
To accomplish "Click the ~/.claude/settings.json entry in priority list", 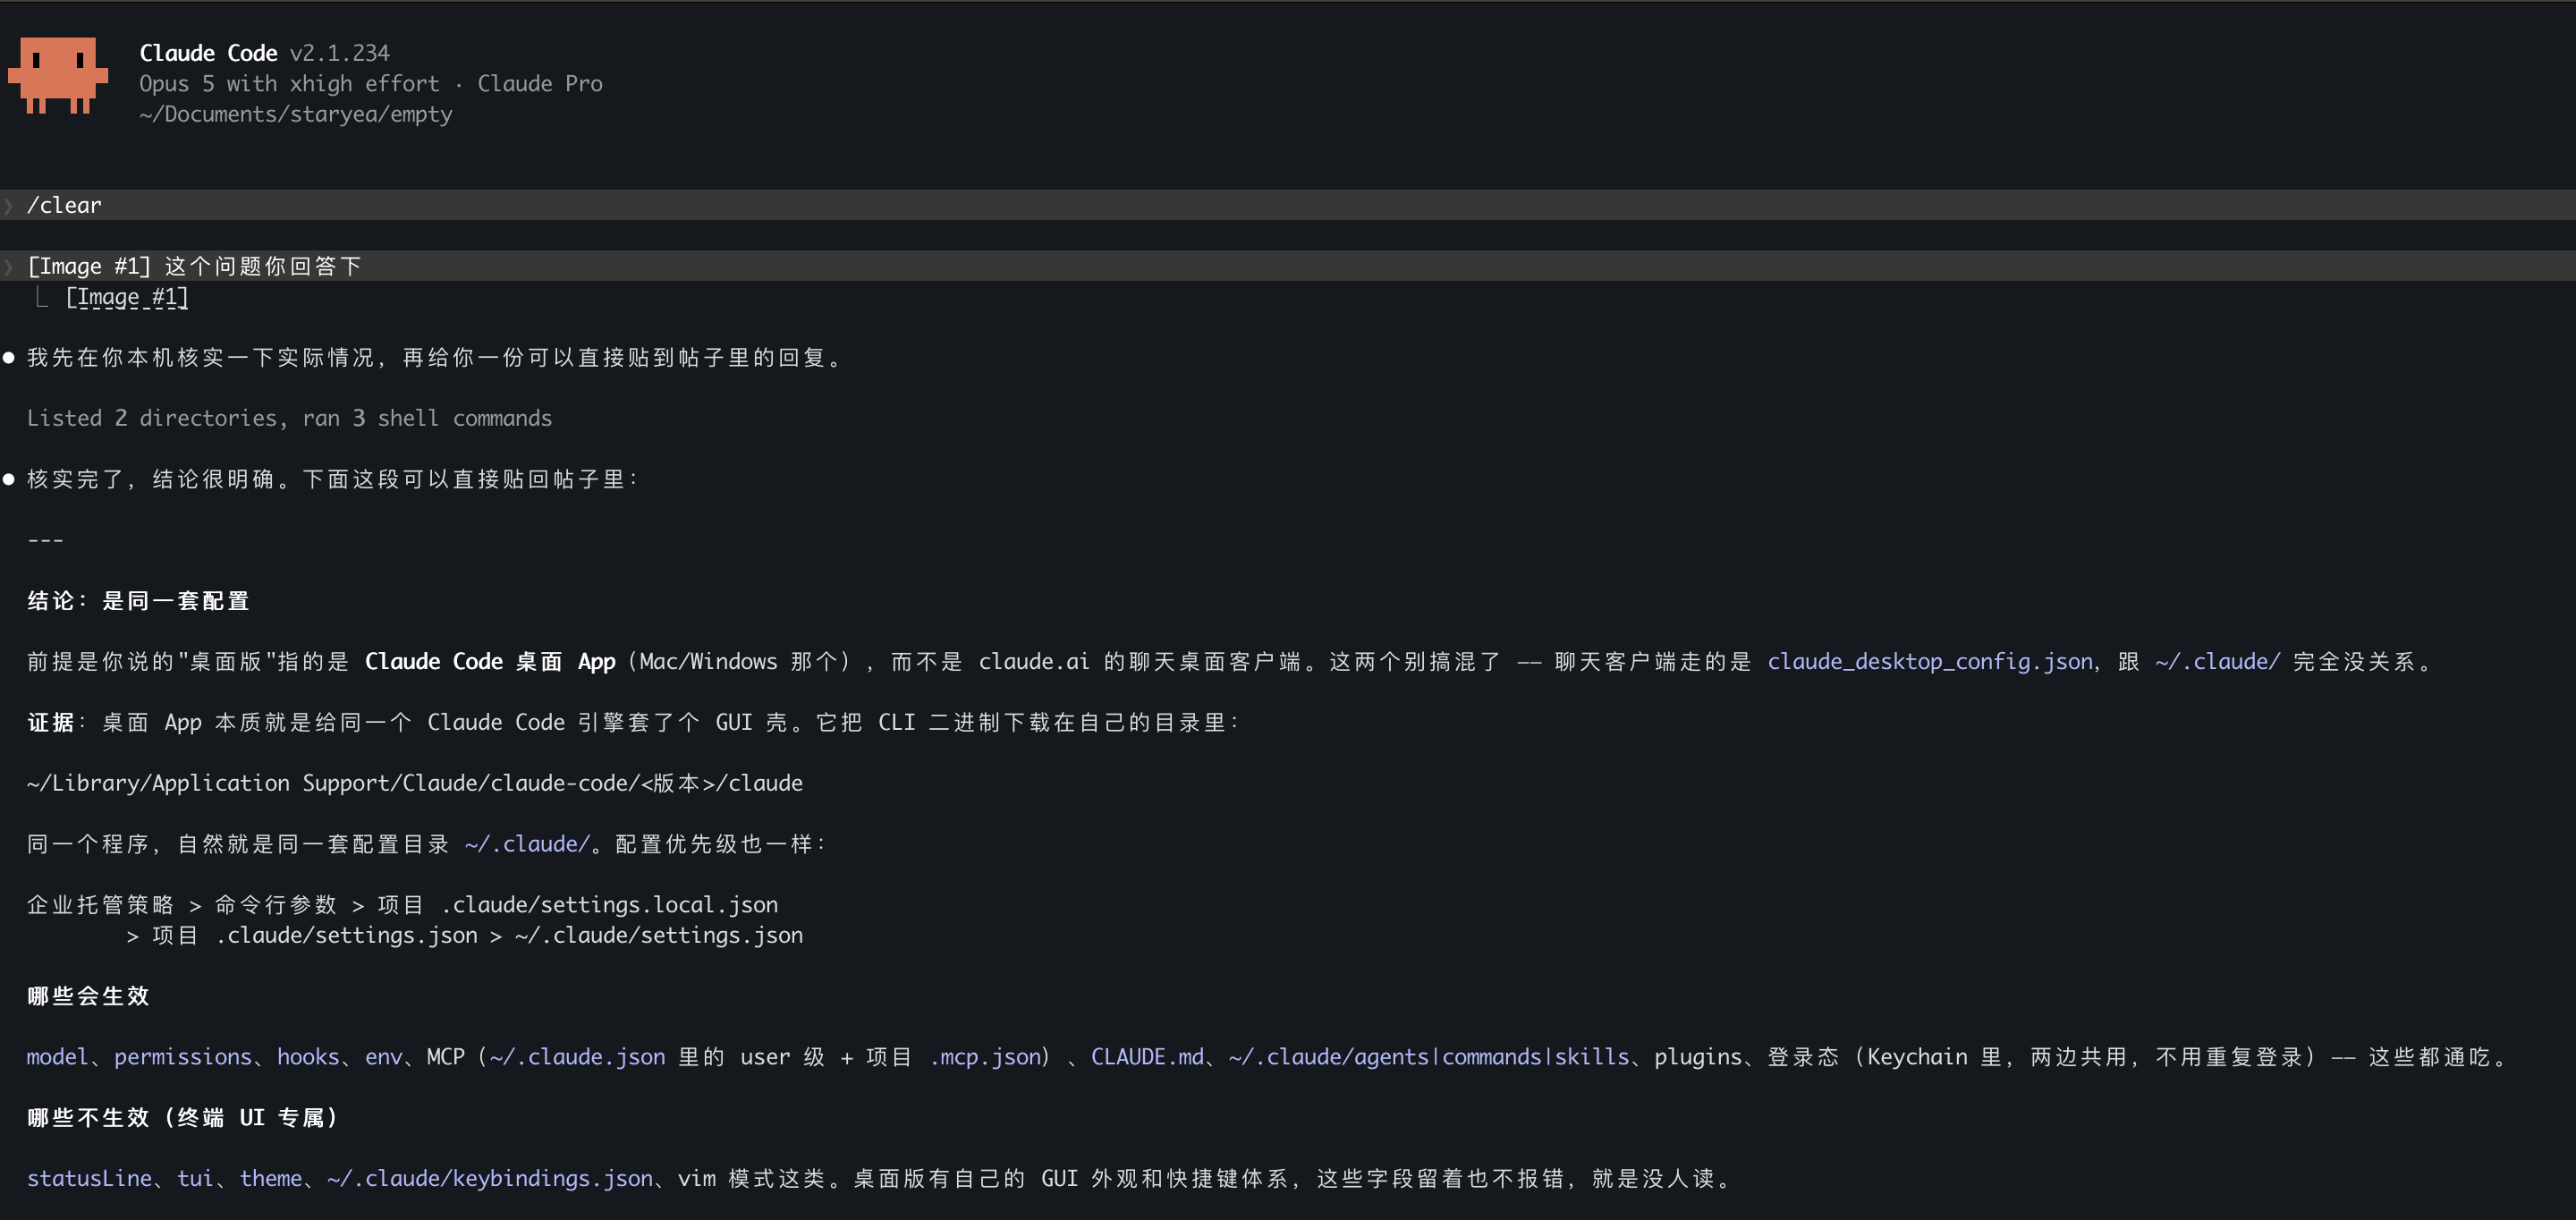I will [659, 935].
